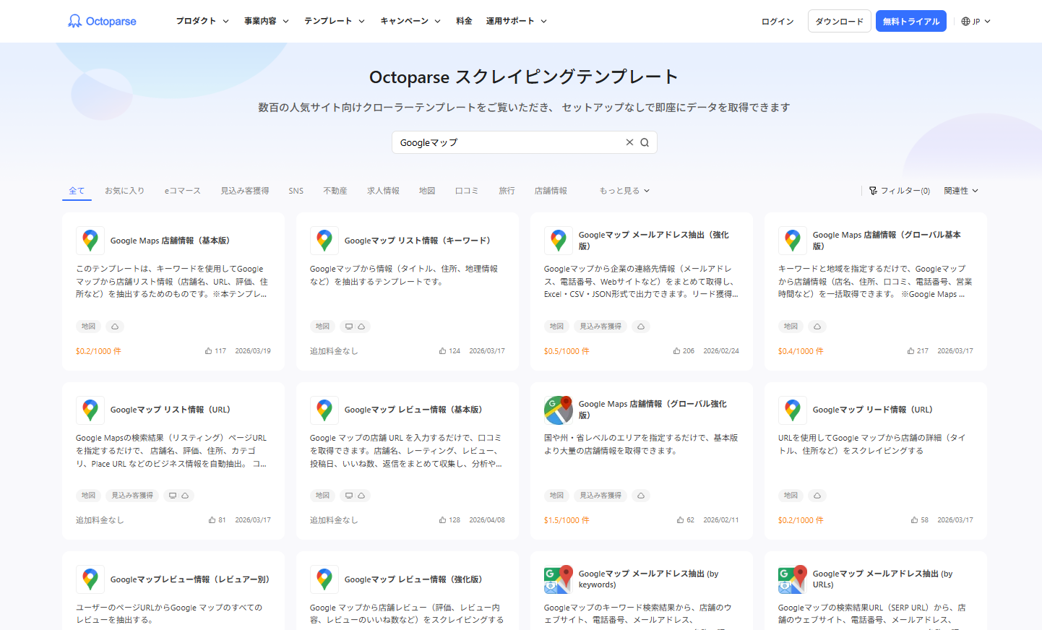
Task: Click Google Maps pin icon of レビュー情報（基本版）
Action: click(x=324, y=410)
